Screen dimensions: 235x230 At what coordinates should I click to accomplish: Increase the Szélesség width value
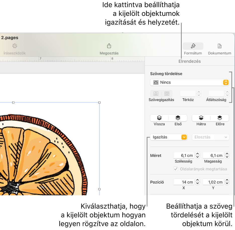[x=198, y=154]
